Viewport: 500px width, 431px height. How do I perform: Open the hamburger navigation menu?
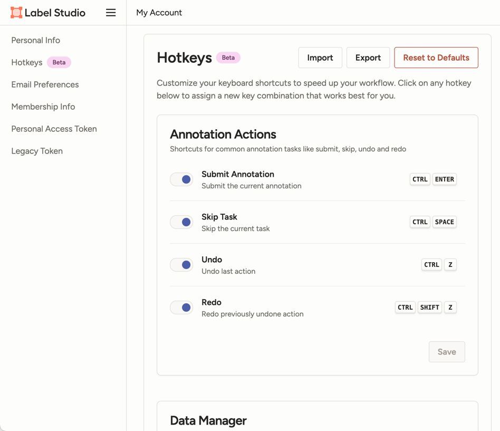tap(111, 13)
